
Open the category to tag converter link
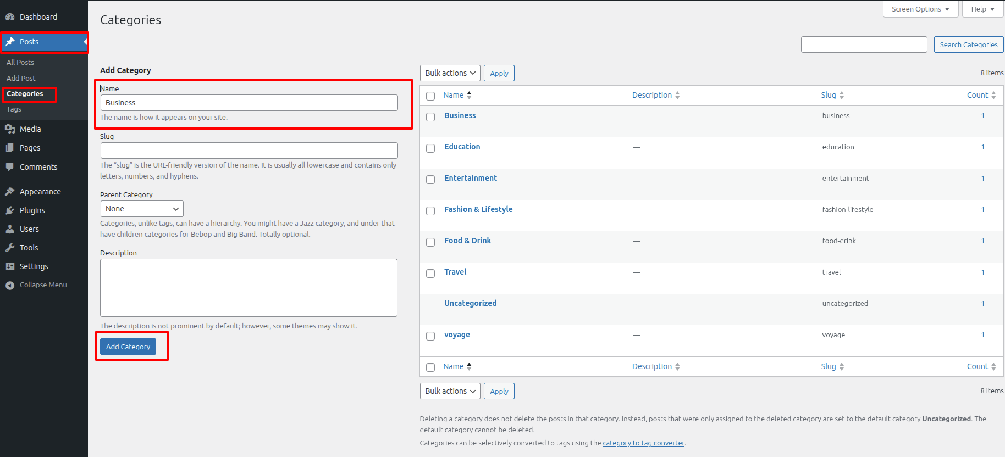[643, 443]
